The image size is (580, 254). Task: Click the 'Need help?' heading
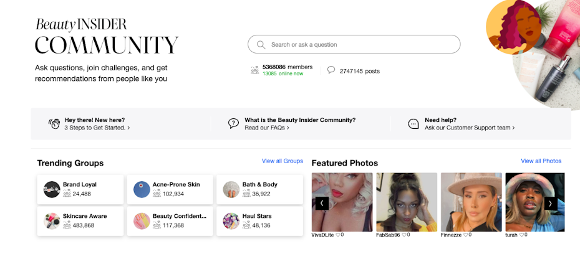tap(440, 120)
